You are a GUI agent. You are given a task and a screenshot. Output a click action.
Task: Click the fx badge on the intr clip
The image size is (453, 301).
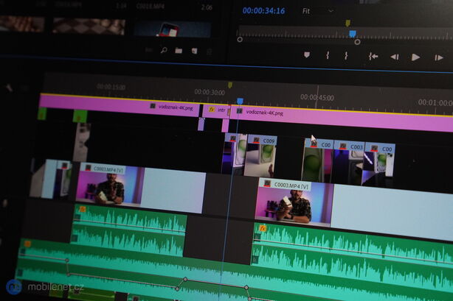click(212, 110)
